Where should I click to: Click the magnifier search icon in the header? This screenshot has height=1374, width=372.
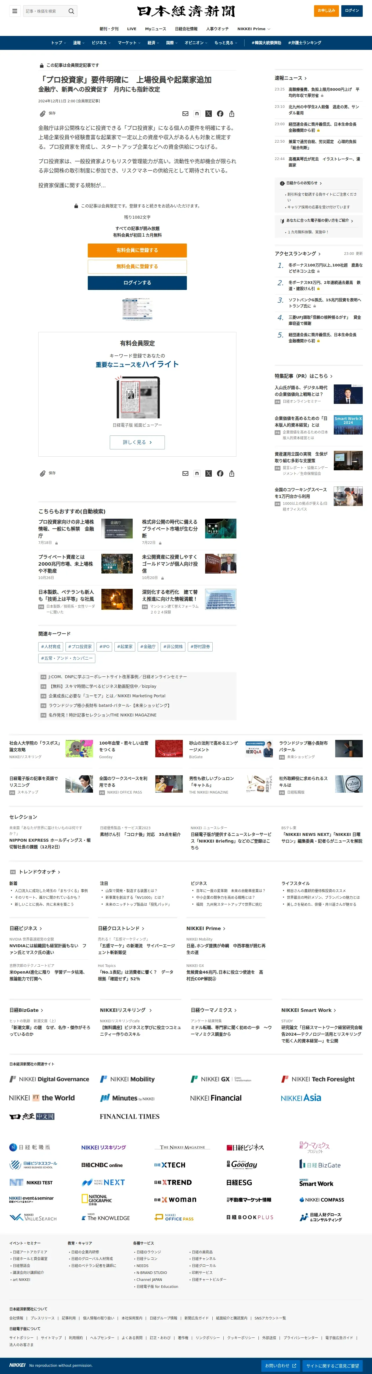coord(71,11)
